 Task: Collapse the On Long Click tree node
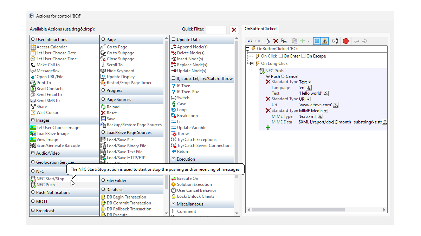pos(252,63)
